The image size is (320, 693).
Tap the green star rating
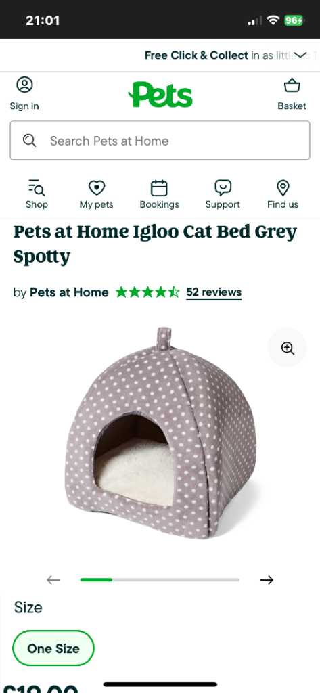(147, 292)
